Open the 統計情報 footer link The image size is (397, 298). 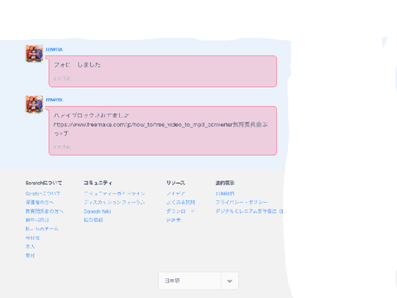[x=93, y=220]
